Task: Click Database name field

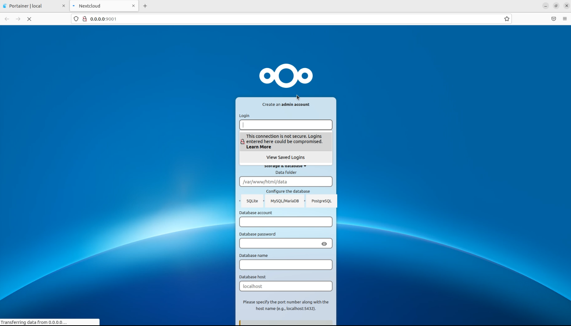Action: point(286,265)
